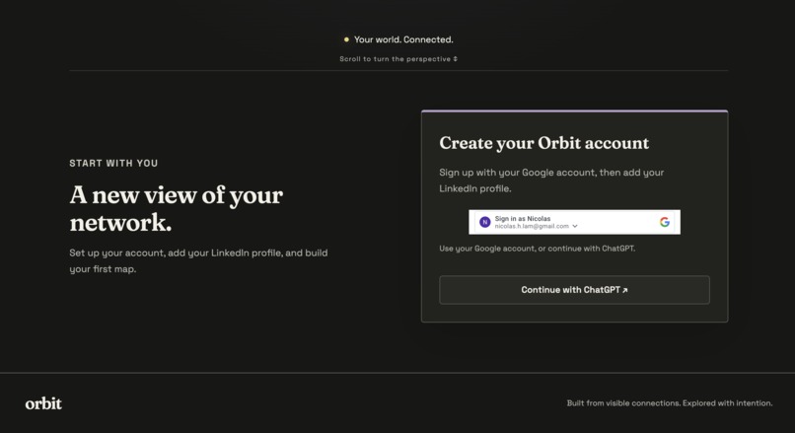Click the orbit logo in footer
795x433 pixels.
tap(43, 403)
